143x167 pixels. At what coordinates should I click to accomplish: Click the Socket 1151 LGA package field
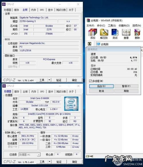point(40,106)
